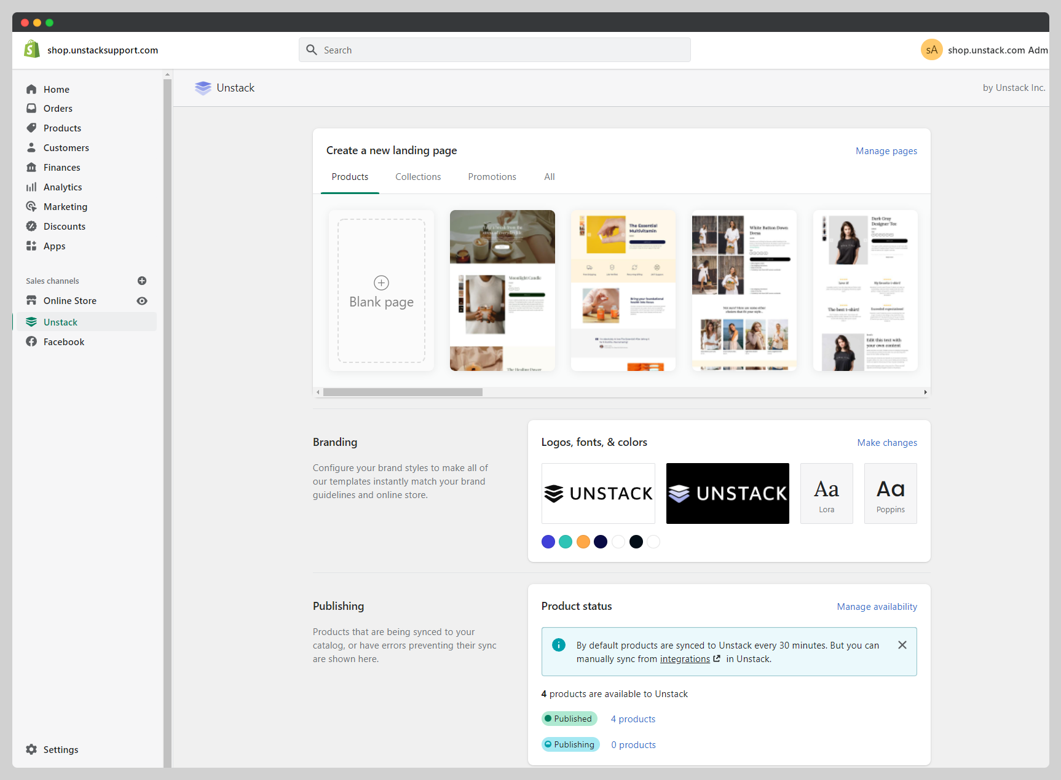Viewport: 1061px width, 780px height.
Task: Open the Discounts section
Action: click(65, 226)
